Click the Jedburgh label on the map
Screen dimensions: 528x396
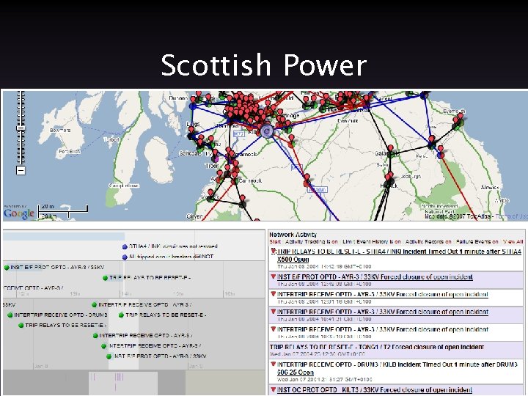tap(411, 177)
